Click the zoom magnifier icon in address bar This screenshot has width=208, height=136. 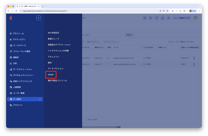[x=164, y=11]
